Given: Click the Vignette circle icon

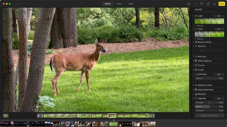Looking at the screenshot, I should point(196,98).
